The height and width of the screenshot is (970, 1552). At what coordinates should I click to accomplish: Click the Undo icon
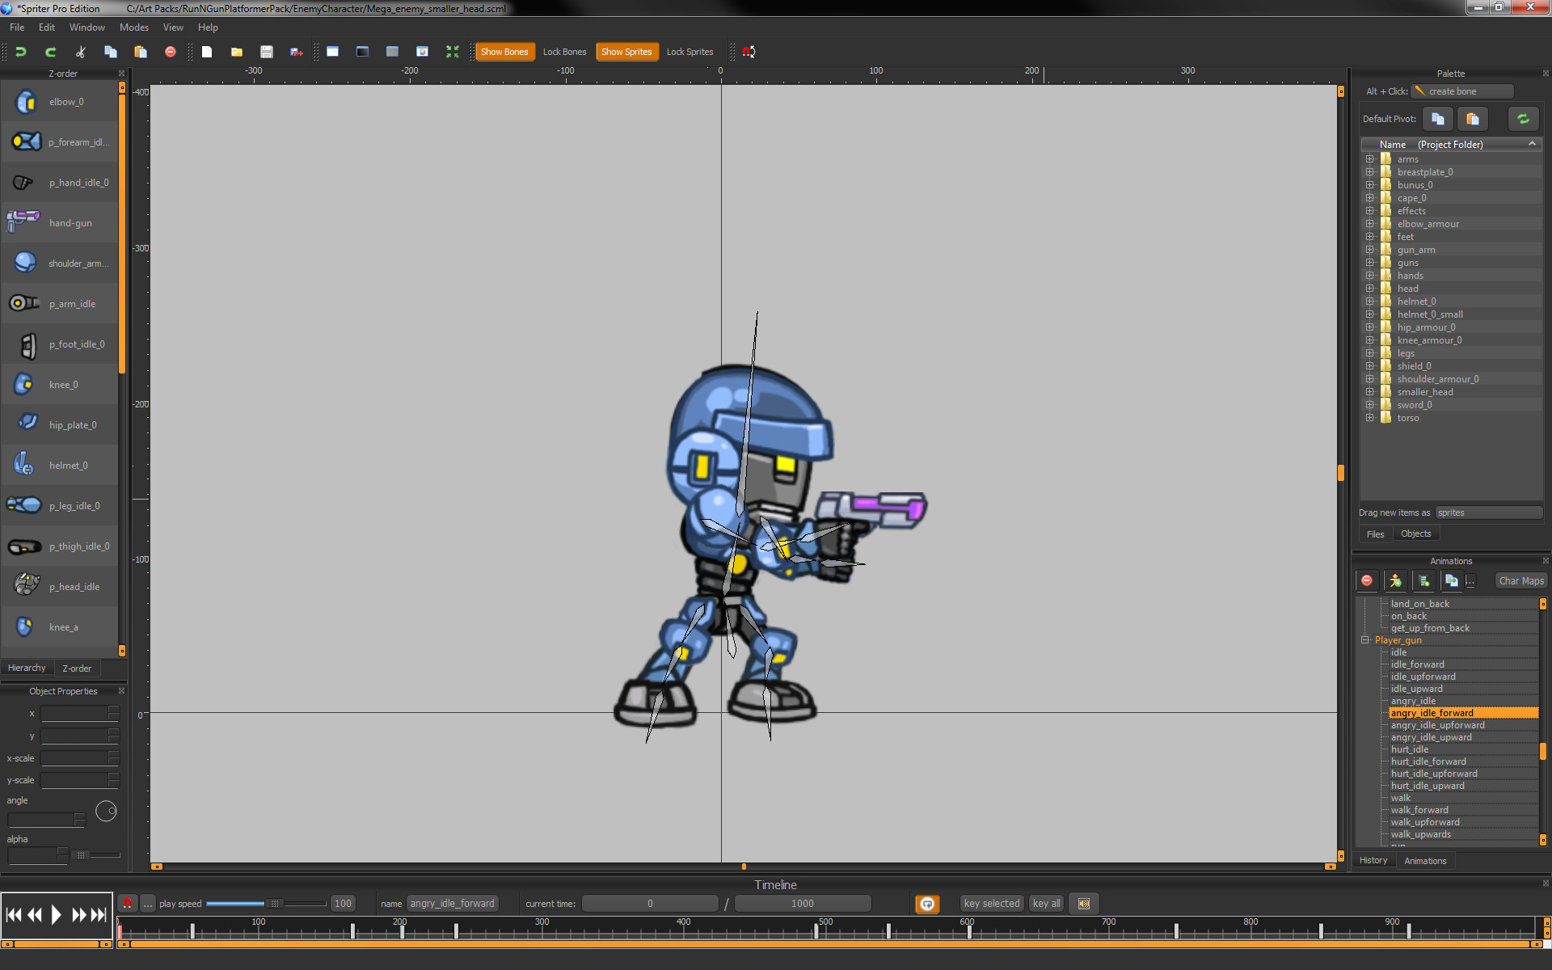click(x=21, y=51)
